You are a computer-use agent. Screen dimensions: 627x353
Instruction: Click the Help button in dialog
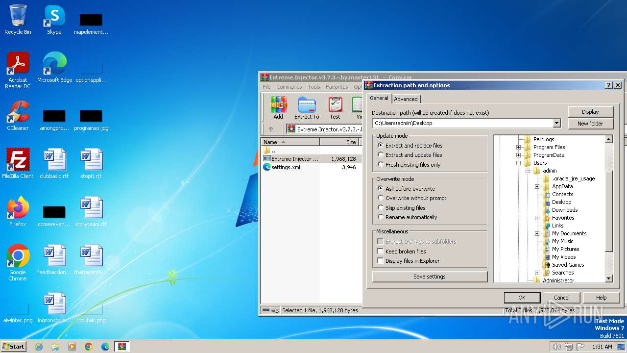tap(602, 298)
